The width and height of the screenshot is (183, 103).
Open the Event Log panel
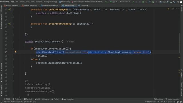point(158,99)
